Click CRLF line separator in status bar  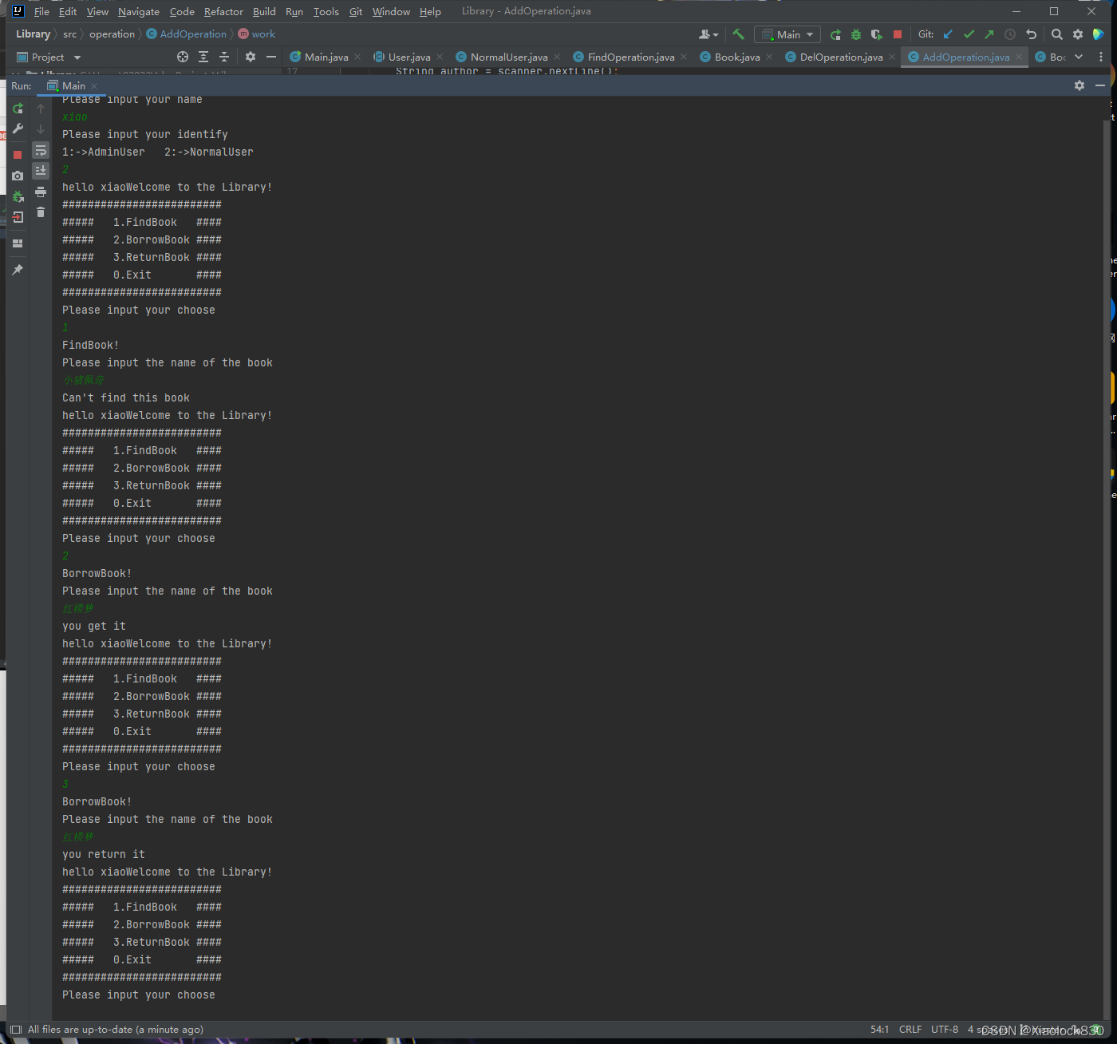click(910, 1030)
